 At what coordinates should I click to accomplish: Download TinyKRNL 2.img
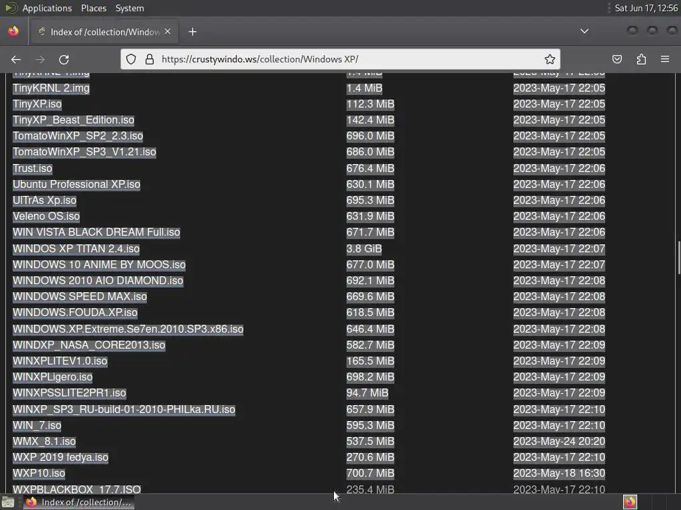point(51,88)
